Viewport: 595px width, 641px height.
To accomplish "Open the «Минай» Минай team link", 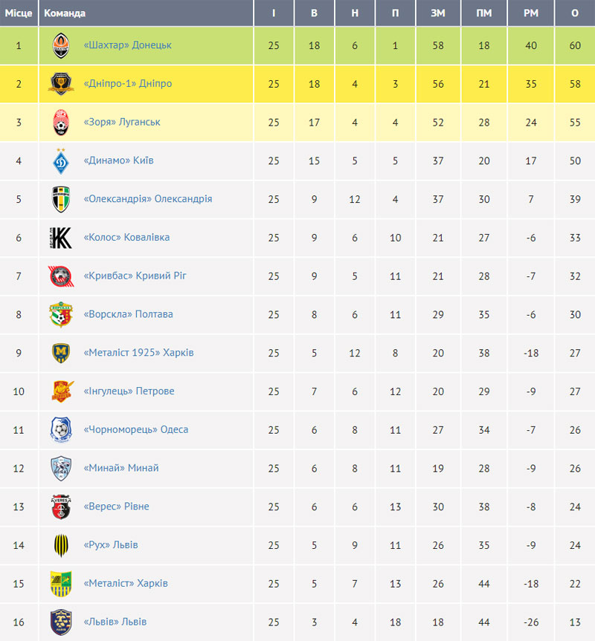I will (x=121, y=468).
